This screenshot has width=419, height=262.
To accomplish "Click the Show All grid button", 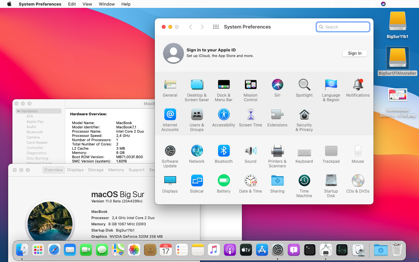I will point(216,27).
